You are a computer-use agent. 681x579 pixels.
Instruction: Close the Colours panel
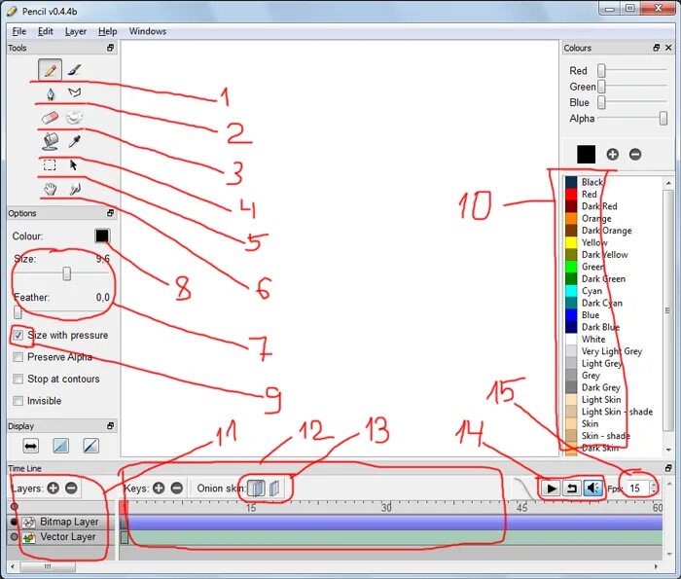(669, 48)
